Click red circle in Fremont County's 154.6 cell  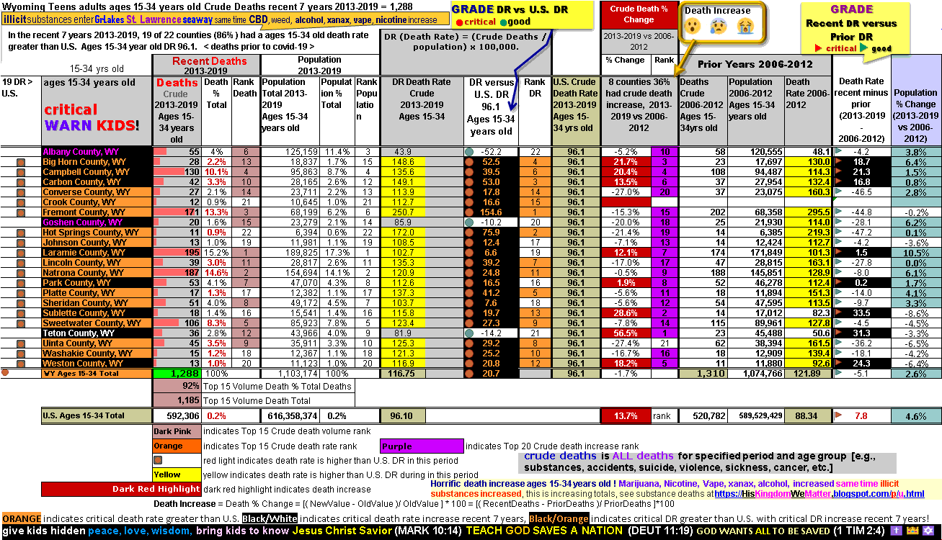(469, 213)
